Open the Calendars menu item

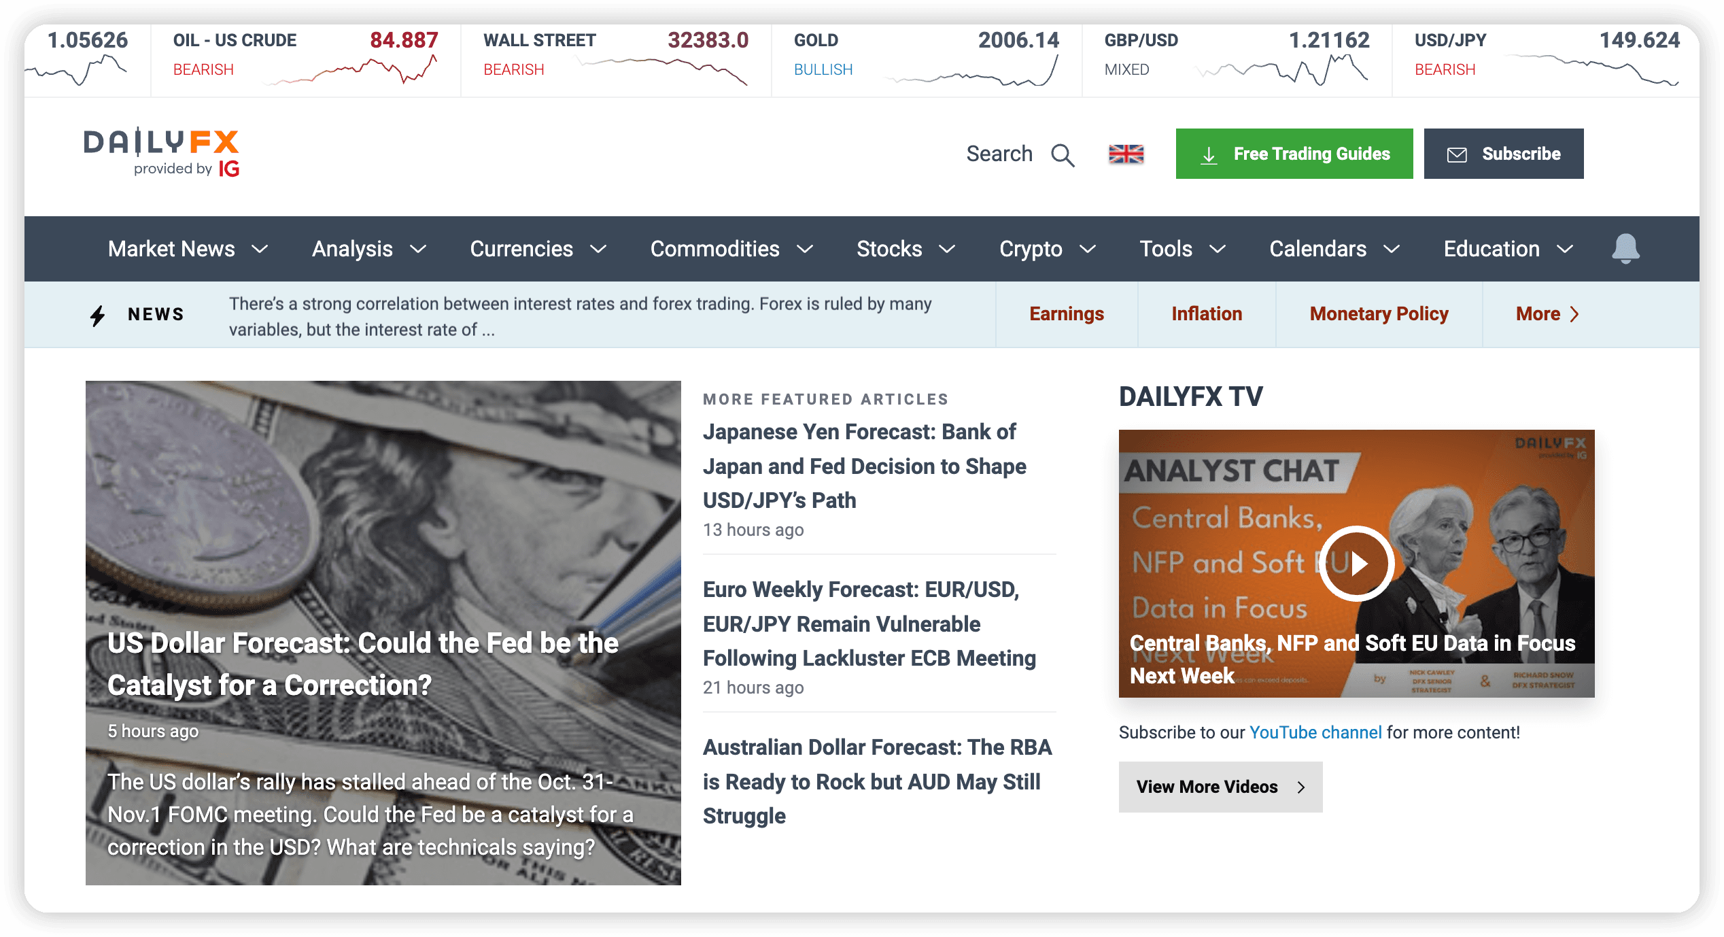(1317, 249)
